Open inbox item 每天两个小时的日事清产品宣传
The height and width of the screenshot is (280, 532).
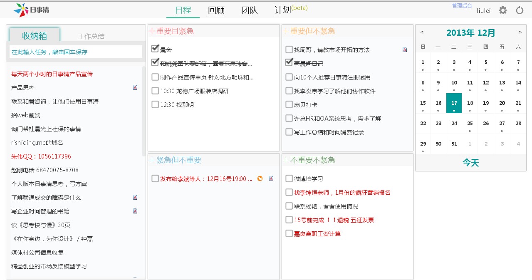coord(52,74)
